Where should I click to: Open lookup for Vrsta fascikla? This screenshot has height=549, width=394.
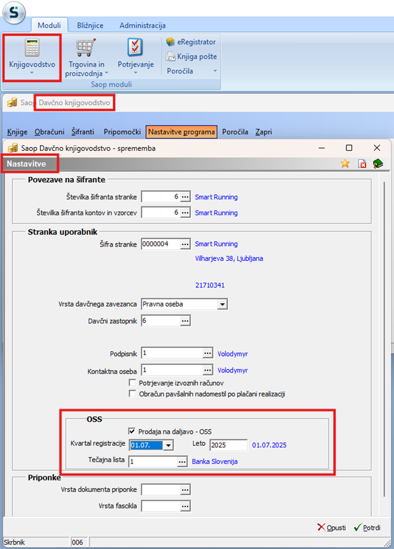pos(185,506)
